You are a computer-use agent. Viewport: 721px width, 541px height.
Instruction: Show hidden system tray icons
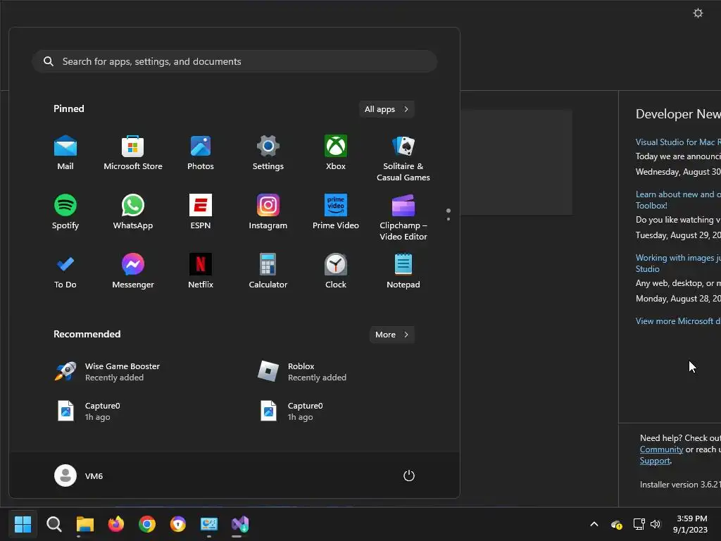click(x=594, y=524)
